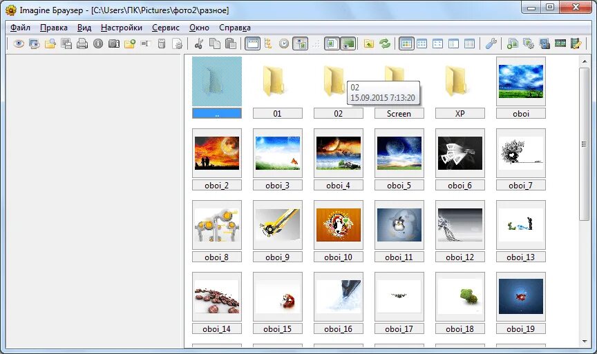Click the printer icon
Viewport: 597px width, 354px height.
coord(82,44)
